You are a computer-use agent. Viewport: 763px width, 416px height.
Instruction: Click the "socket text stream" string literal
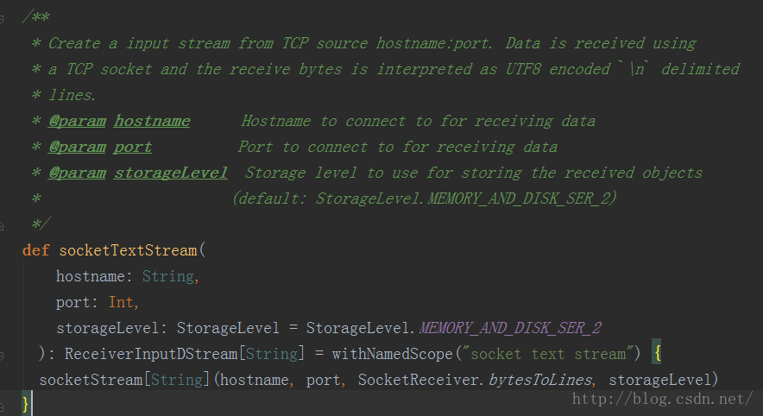548,354
